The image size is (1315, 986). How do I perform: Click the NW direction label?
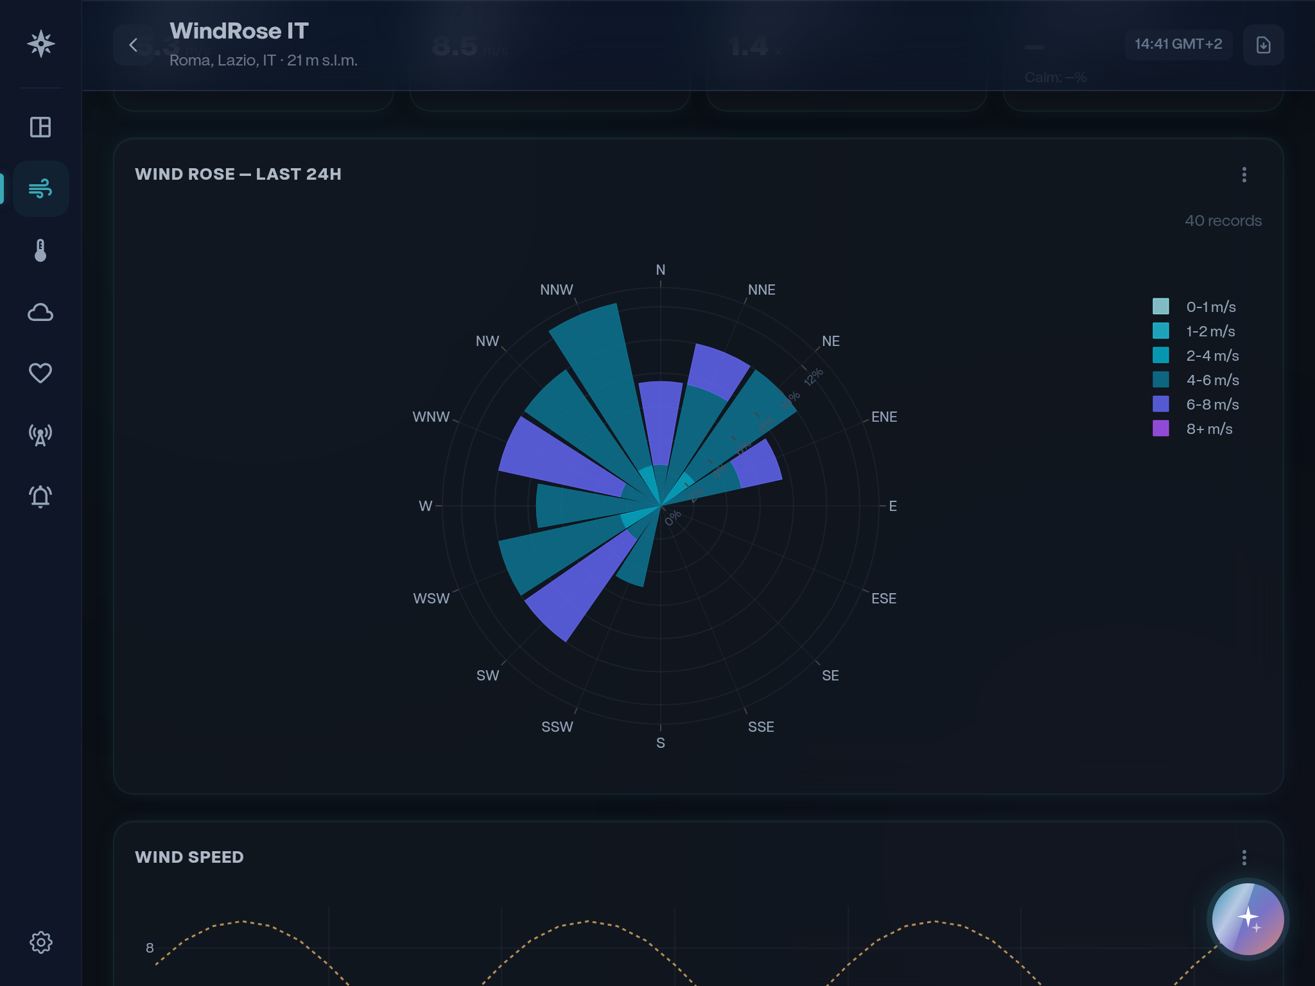[487, 342]
